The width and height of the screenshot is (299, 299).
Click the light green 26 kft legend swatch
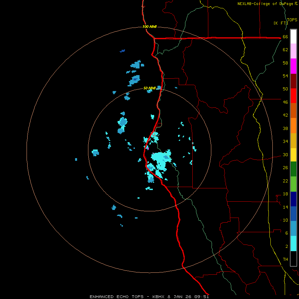[x=293, y=184]
